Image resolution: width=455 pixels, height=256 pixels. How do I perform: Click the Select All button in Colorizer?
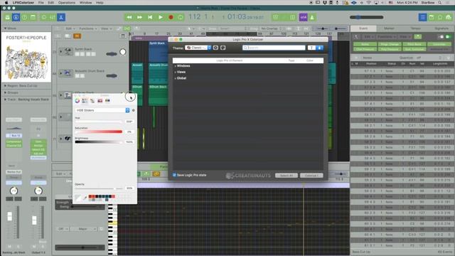point(286,176)
